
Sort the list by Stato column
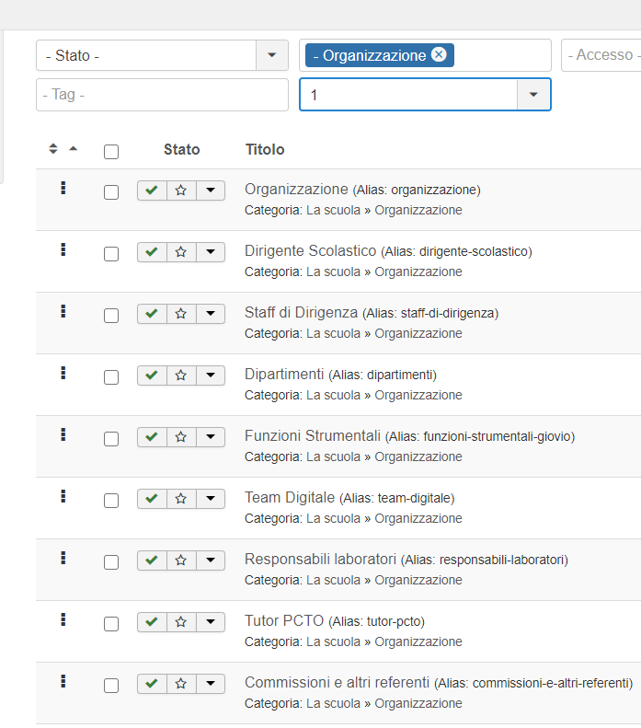[182, 149]
